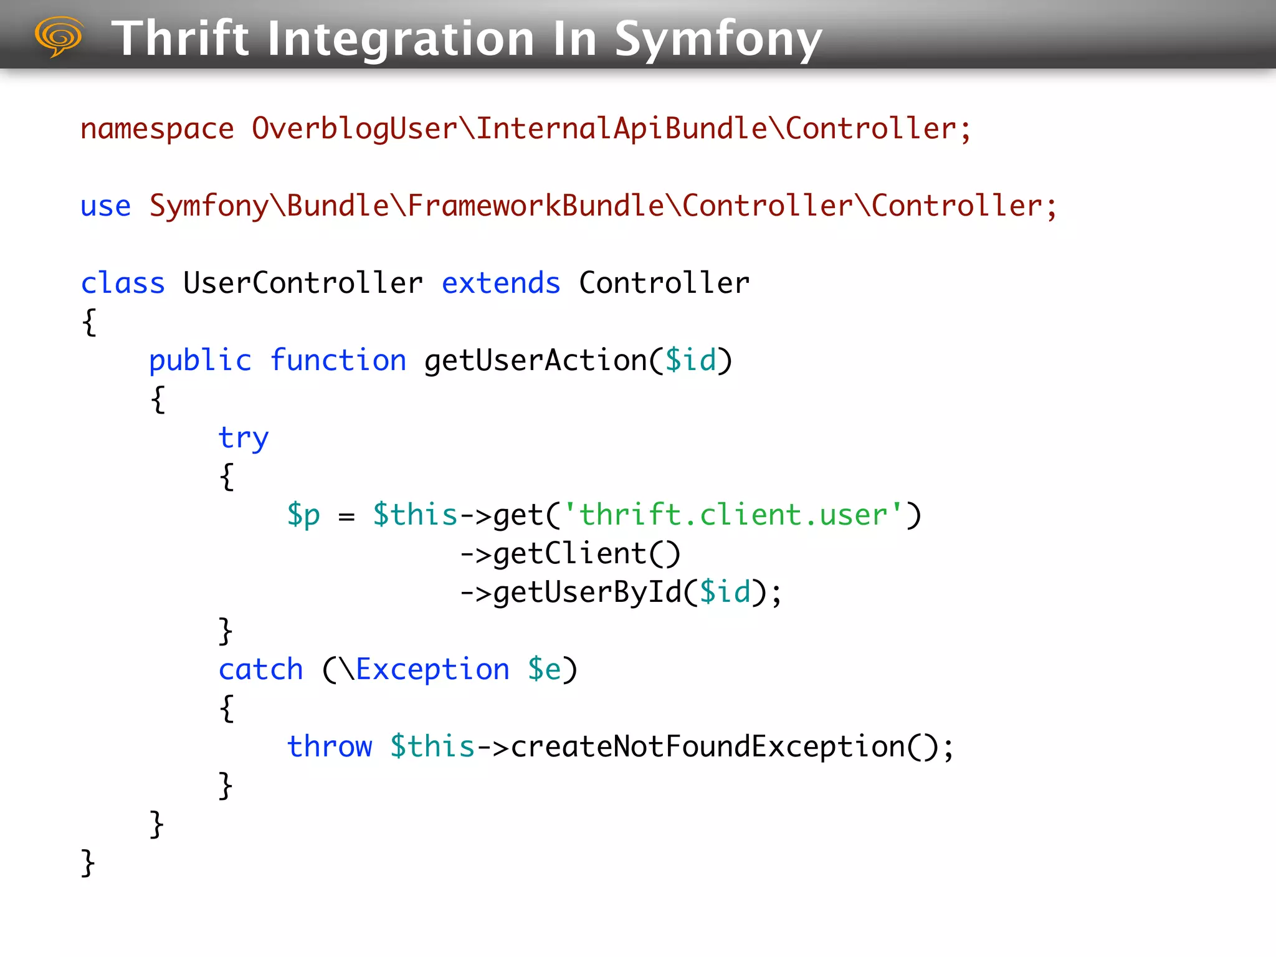Click the 'use Symfony\Bundle' import line
The width and height of the screenshot is (1276, 957).
569,206
